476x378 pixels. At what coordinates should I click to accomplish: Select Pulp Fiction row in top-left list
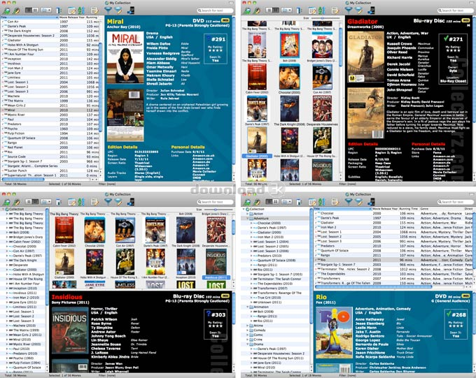pos(50,133)
